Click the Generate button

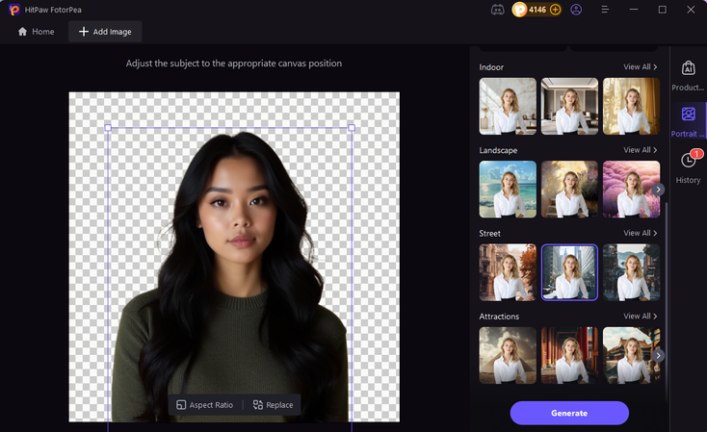(x=569, y=413)
